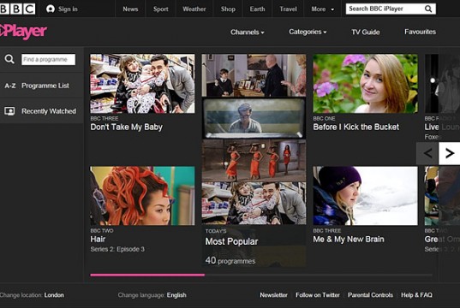This screenshot has width=460, height=308.
Task: Click the pink carousel progress bar
Action: [x=147, y=275]
